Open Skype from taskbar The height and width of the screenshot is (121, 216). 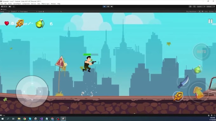click(30, 119)
